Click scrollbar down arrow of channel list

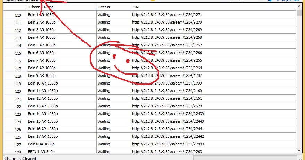299,150
